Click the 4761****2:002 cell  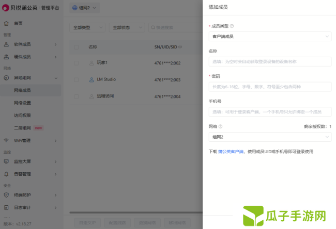(167, 63)
